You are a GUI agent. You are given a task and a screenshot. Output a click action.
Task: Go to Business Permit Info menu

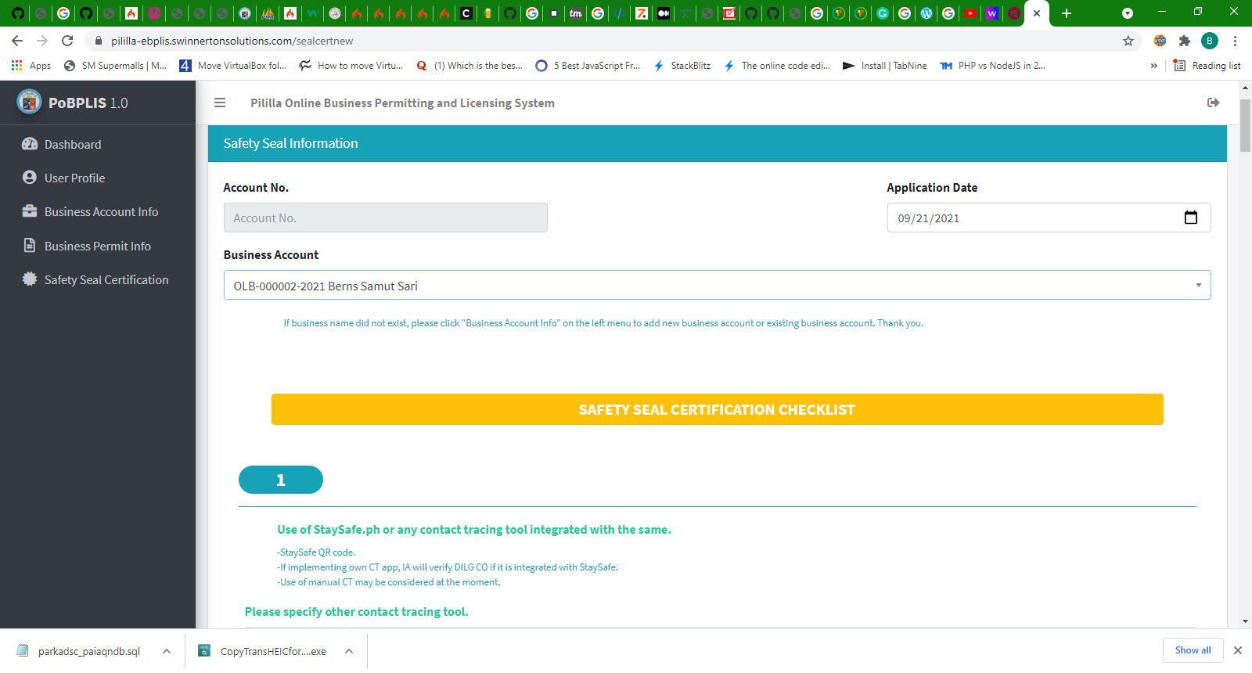(x=97, y=246)
